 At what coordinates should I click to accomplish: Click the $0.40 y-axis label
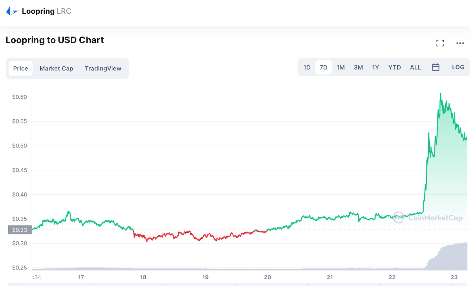[20, 194]
